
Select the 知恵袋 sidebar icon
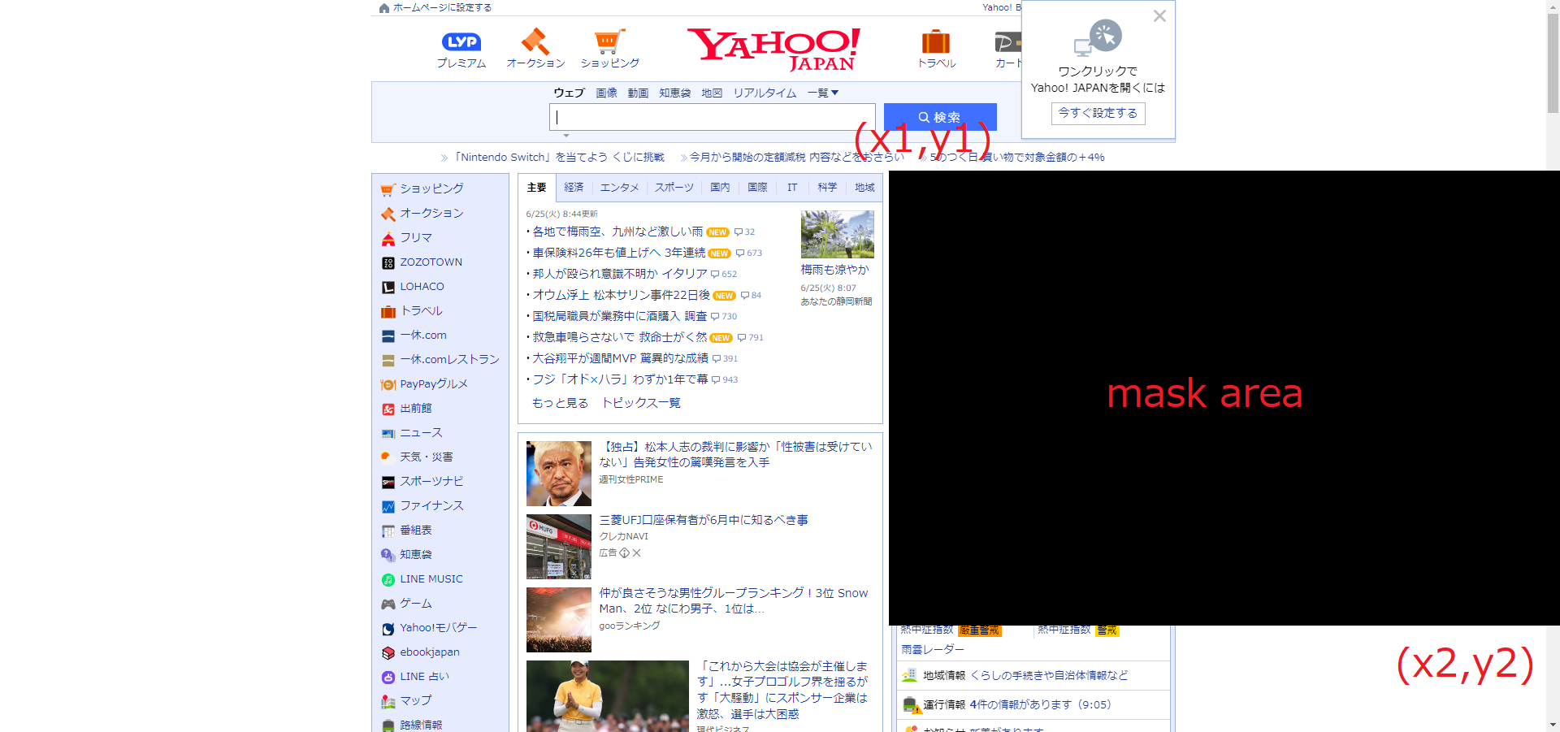tap(388, 554)
